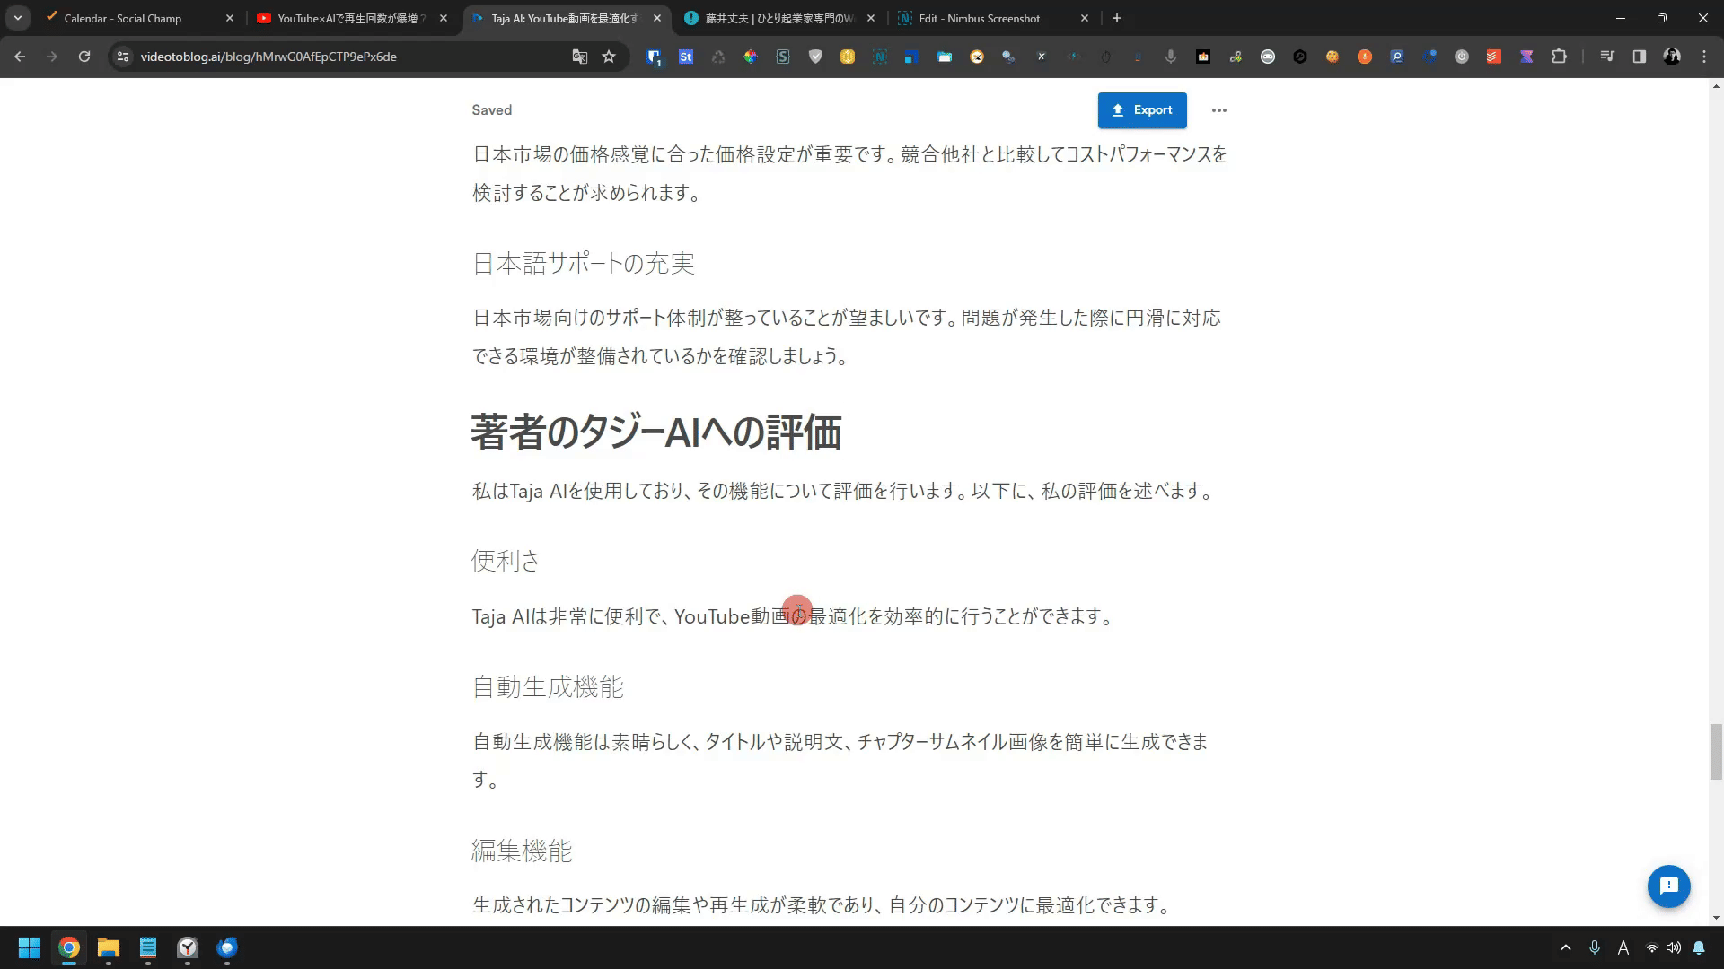Go back to previous page
The image size is (1724, 969).
[20, 57]
